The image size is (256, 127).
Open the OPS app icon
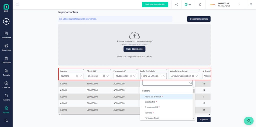[x=188, y=5]
